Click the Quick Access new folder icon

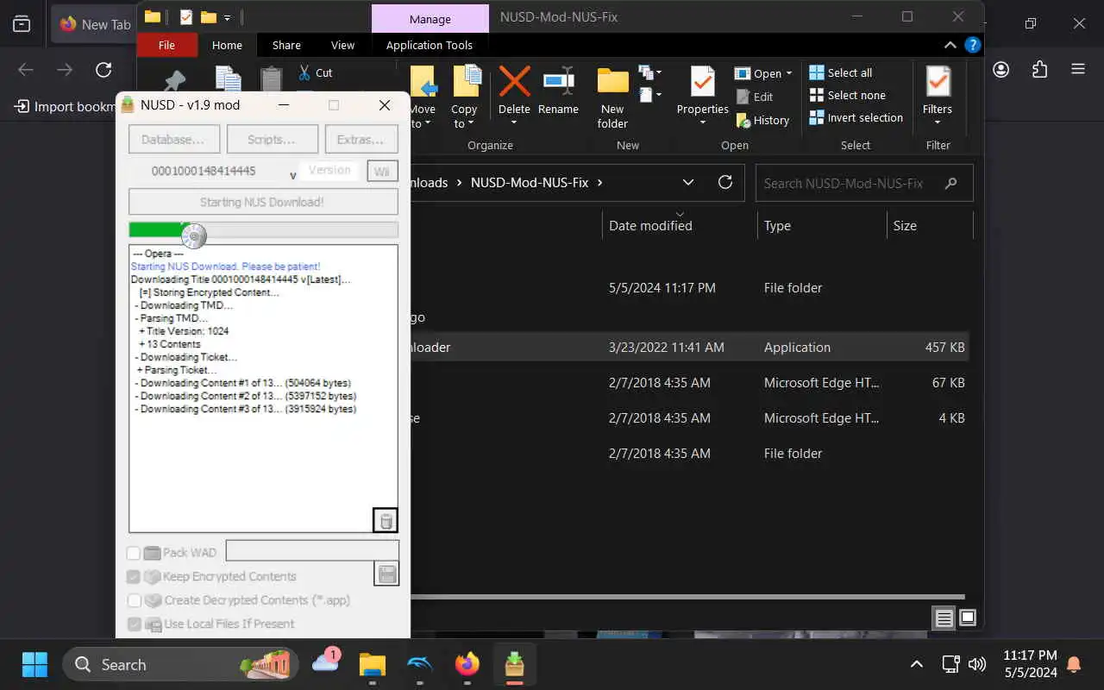pyautogui.click(x=208, y=16)
